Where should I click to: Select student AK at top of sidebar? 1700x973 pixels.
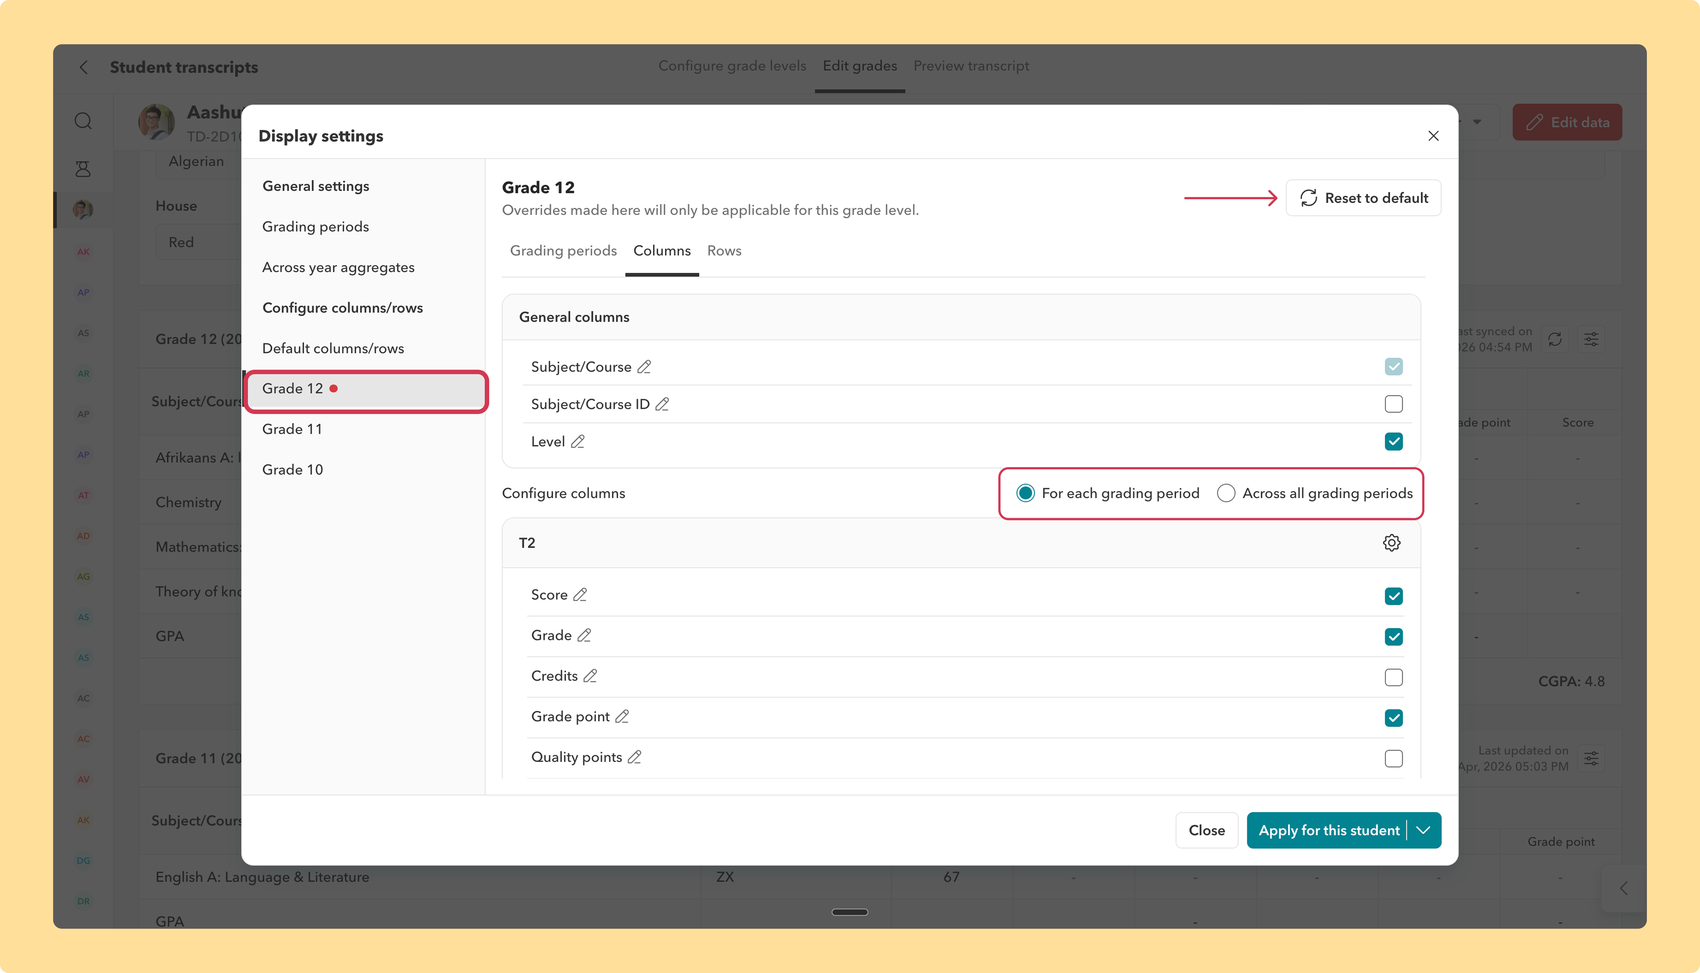tap(83, 252)
